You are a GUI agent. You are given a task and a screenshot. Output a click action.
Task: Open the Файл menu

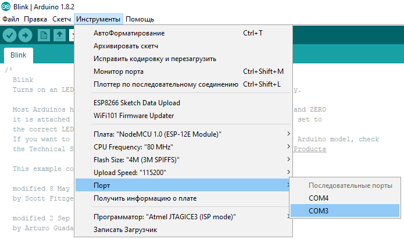(x=10, y=19)
